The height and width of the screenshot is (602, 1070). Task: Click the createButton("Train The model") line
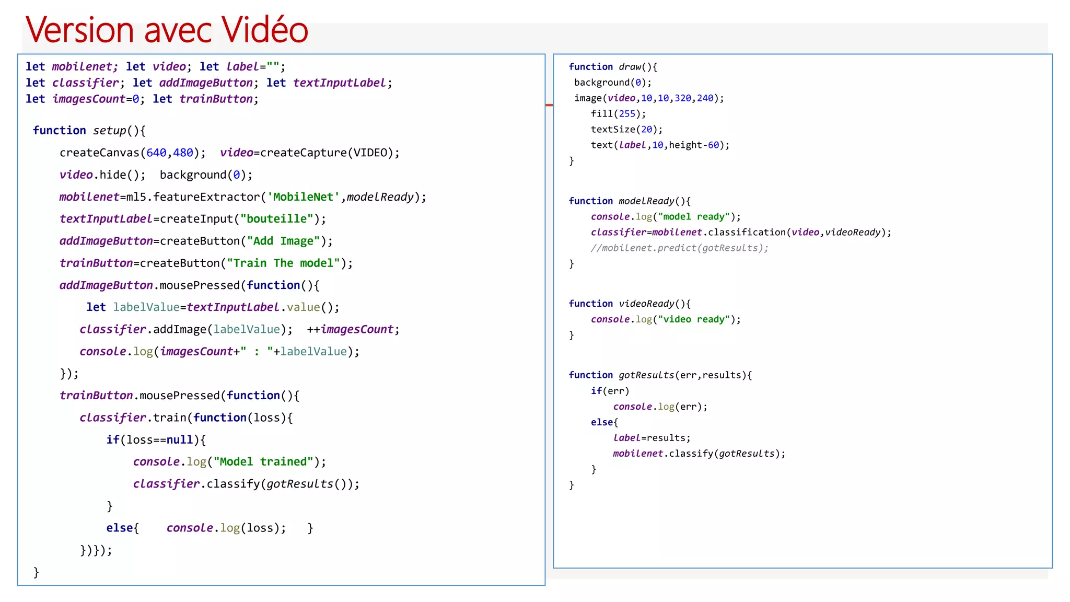(x=206, y=263)
